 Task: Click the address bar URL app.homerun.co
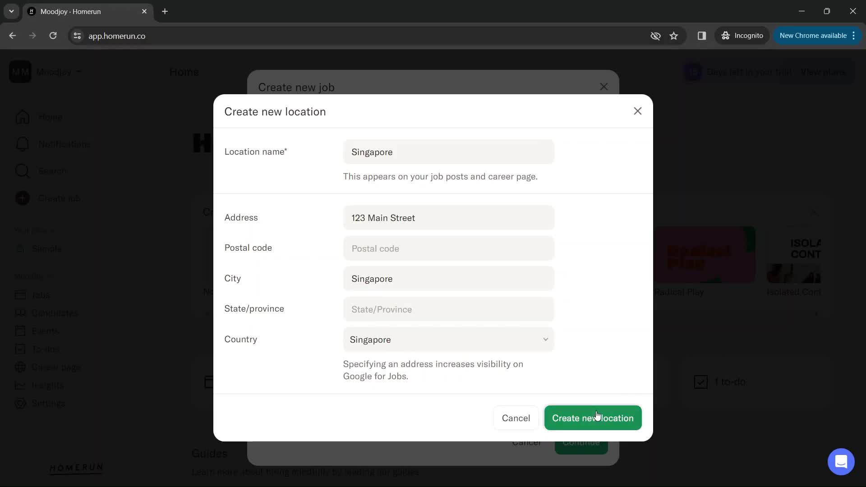coord(117,36)
